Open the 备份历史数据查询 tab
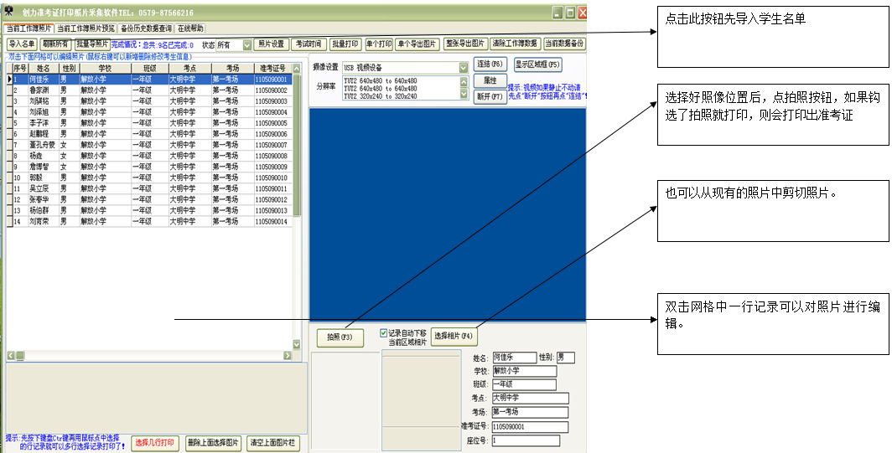The height and width of the screenshot is (453, 892). click(146, 28)
